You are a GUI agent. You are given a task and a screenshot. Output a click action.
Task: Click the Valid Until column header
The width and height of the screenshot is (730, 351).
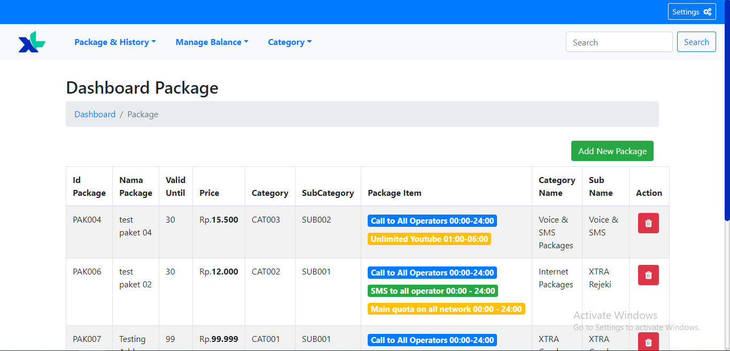coord(176,186)
